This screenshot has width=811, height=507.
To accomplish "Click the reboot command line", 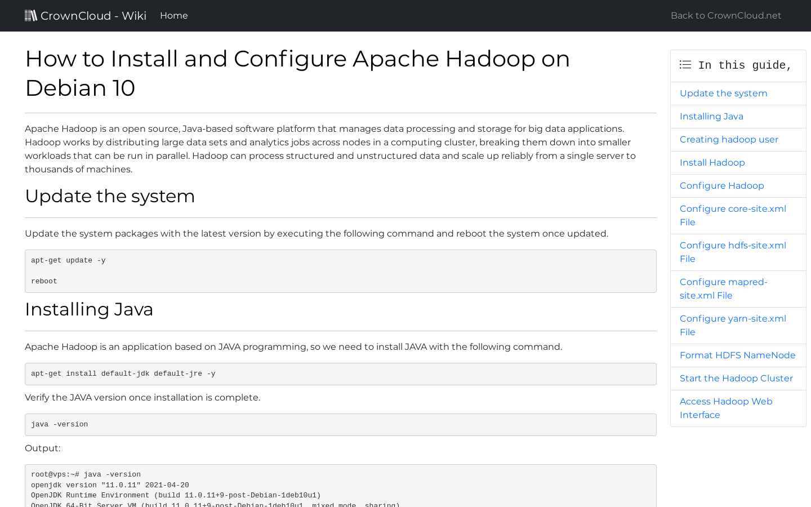I will [44, 281].
